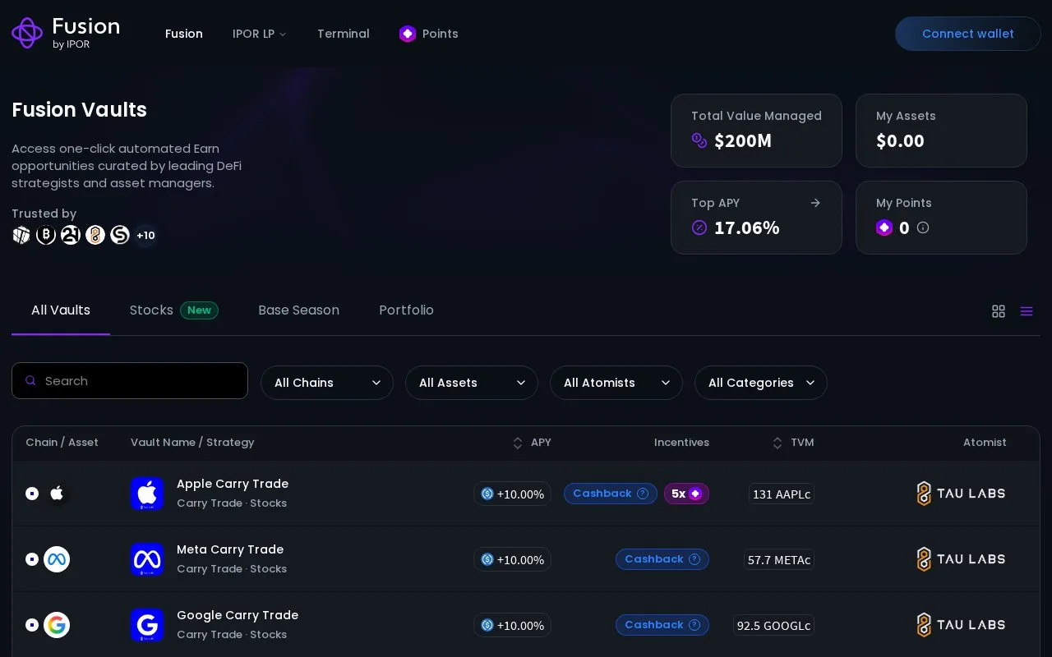Click the Meta asset icon in the Chain column
1052x657 pixels.
pyautogui.click(x=57, y=559)
